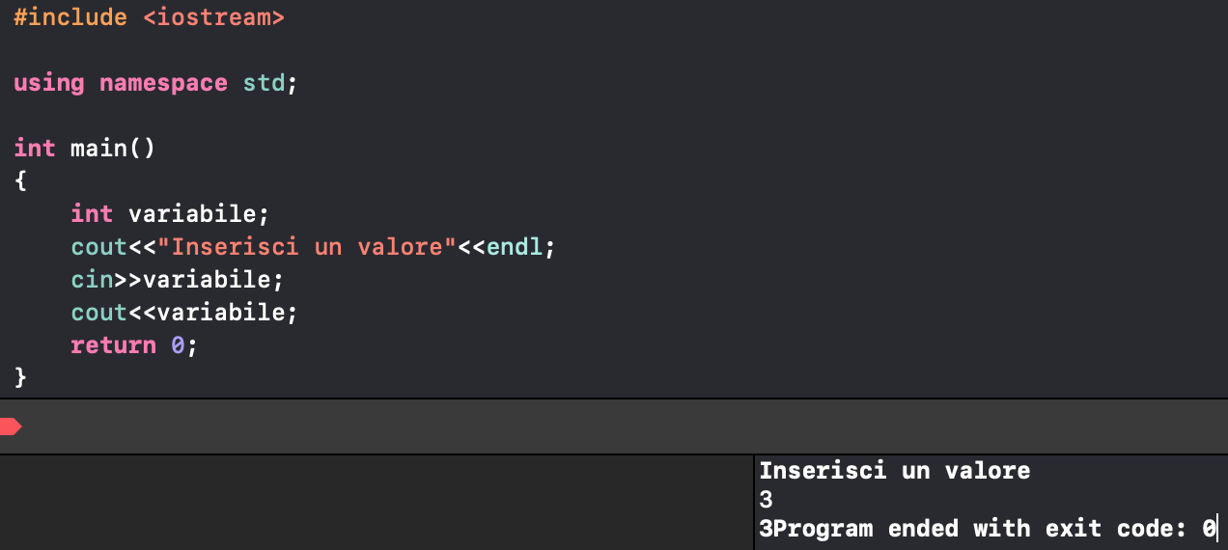Place cursor on the cin>>variabile line
The width and height of the screenshot is (1228, 550).
tap(178, 279)
